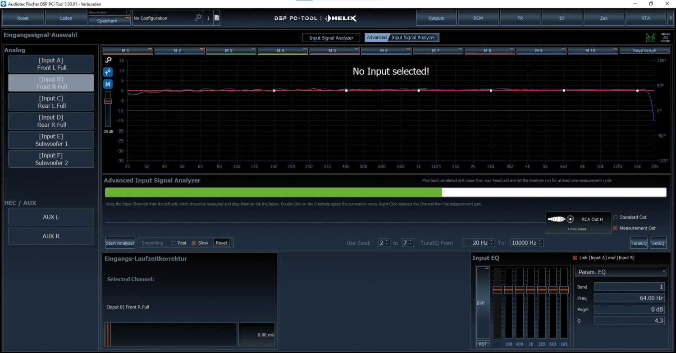
Task: Check the Fast smoothing option
Action: click(174, 243)
